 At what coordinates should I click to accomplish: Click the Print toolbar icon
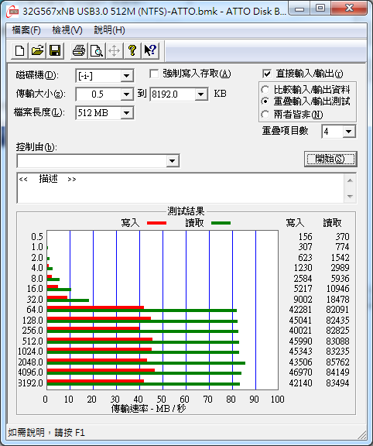[x=79, y=51]
